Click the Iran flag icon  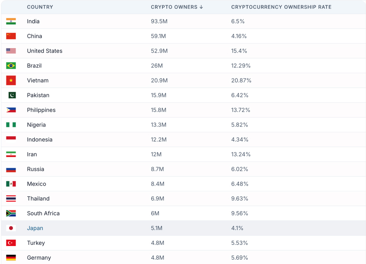[x=11, y=154]
